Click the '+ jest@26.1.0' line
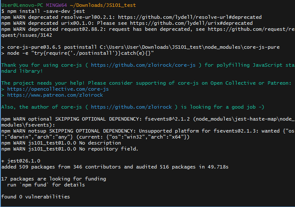Viewport: 295px width, 207px height. click(21, 161)
